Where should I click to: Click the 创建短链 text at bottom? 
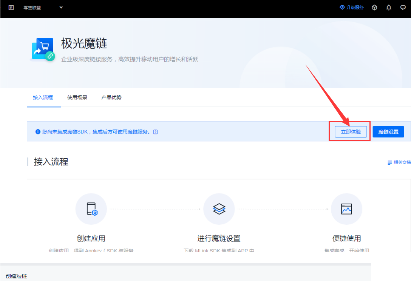click(x=16, y=276)
